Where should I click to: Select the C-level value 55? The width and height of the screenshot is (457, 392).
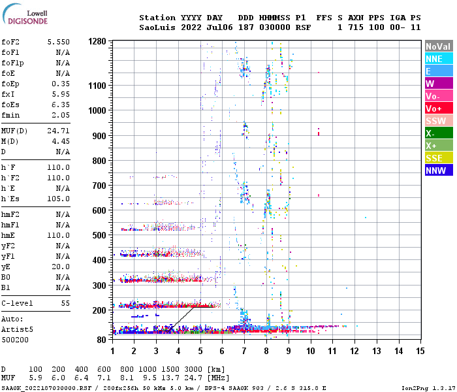point(65,303)
